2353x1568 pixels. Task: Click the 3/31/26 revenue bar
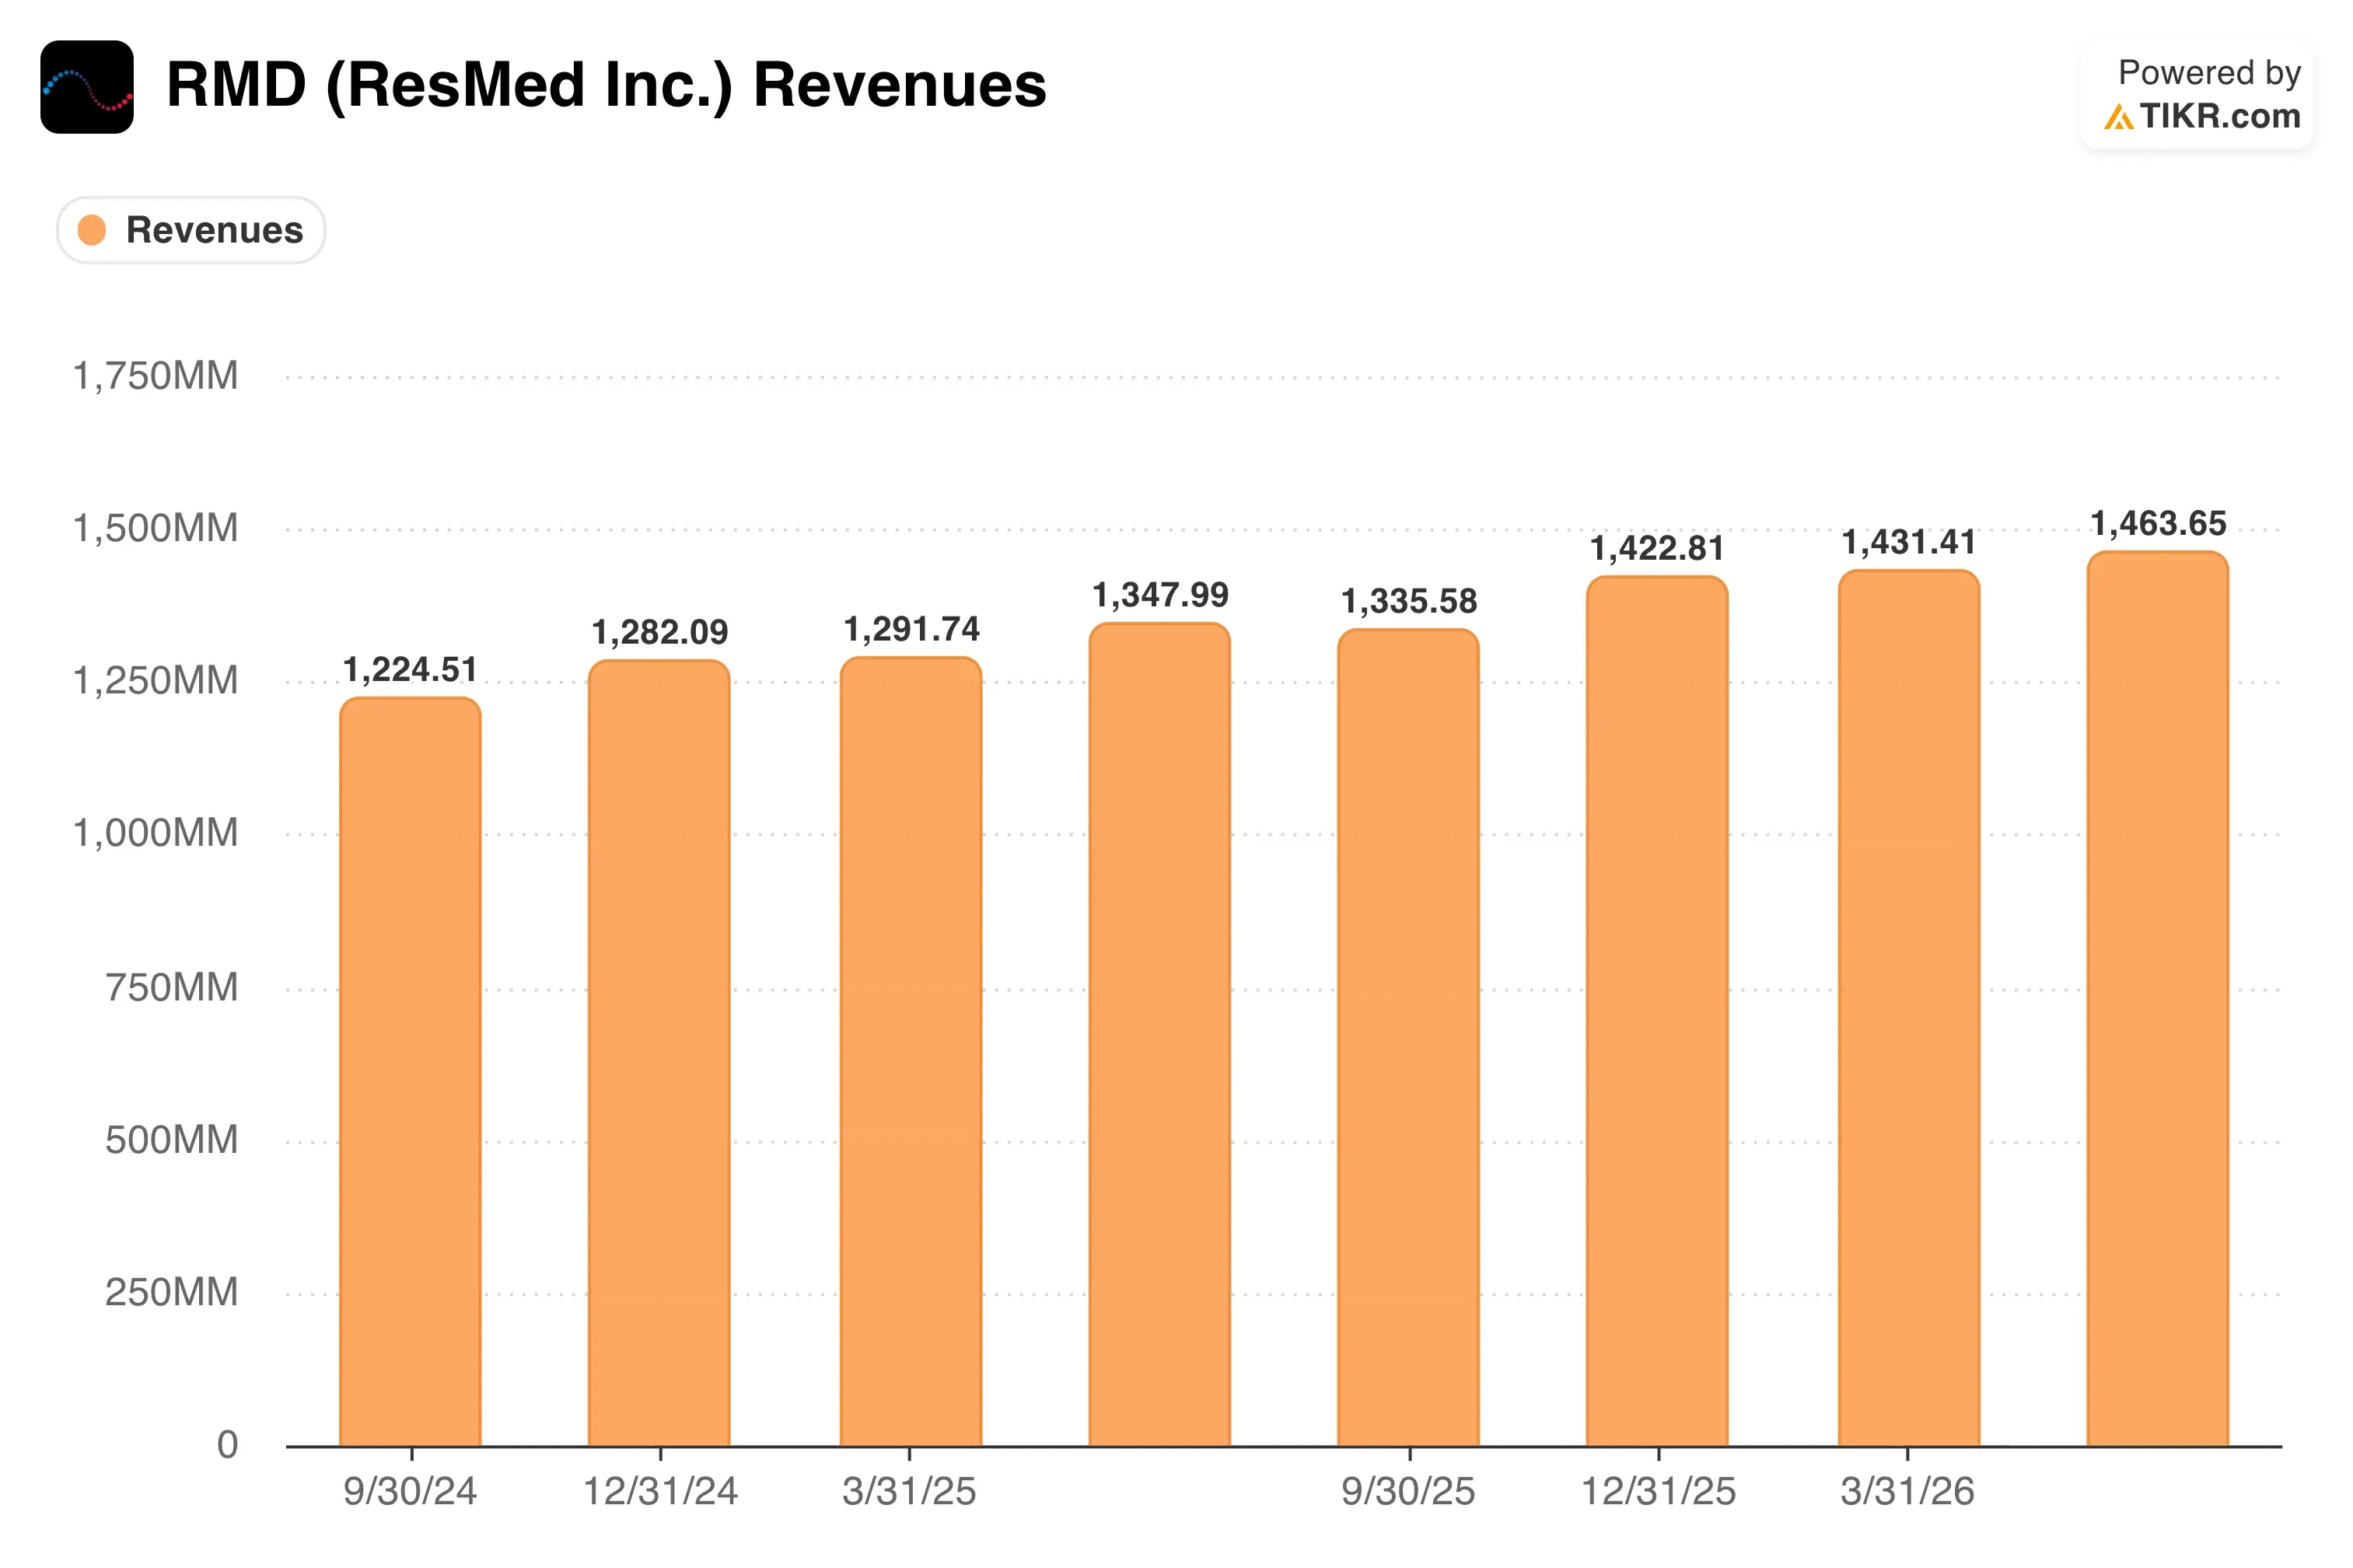click(1909, 1008)
